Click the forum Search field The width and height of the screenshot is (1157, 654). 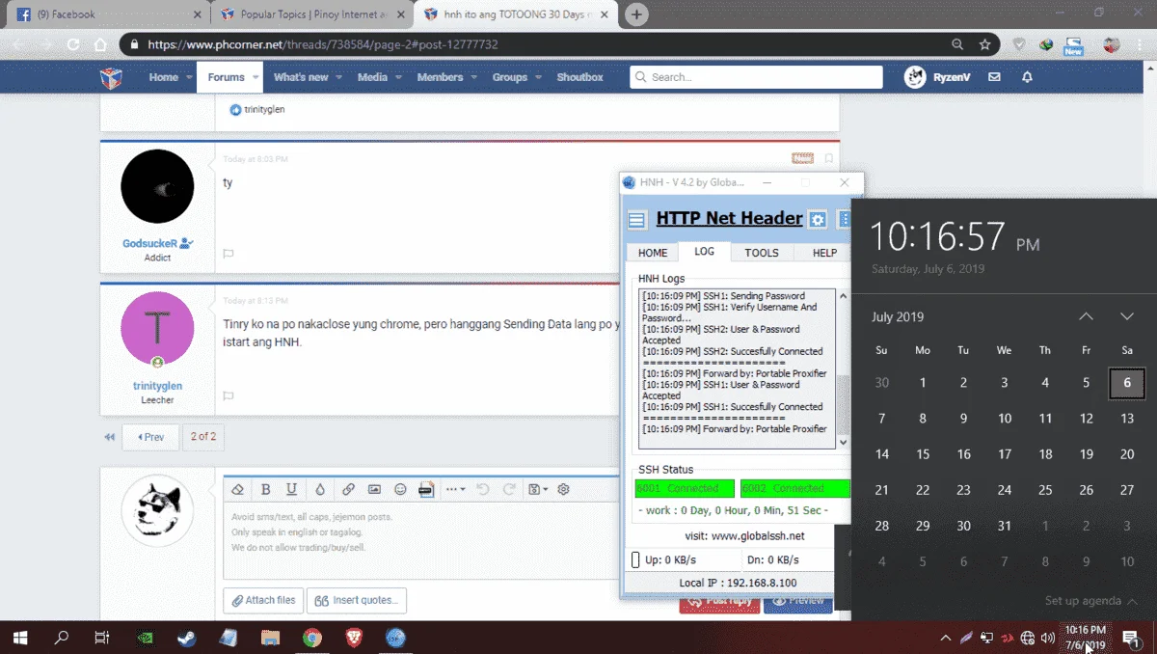(756, 77)
